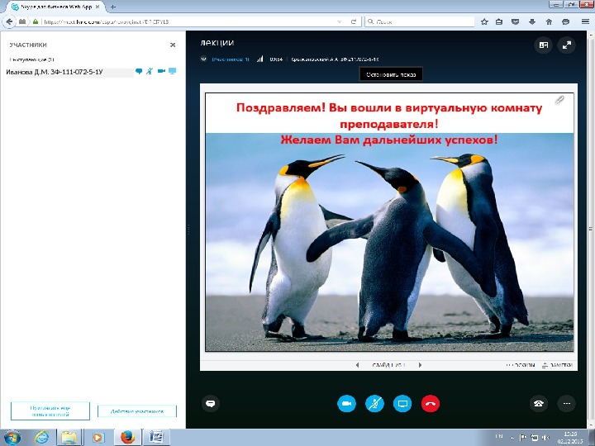The height and width of the screenshot is (446, 595).
Task: Show slide notes with заметки
Action: click(558, 365)
